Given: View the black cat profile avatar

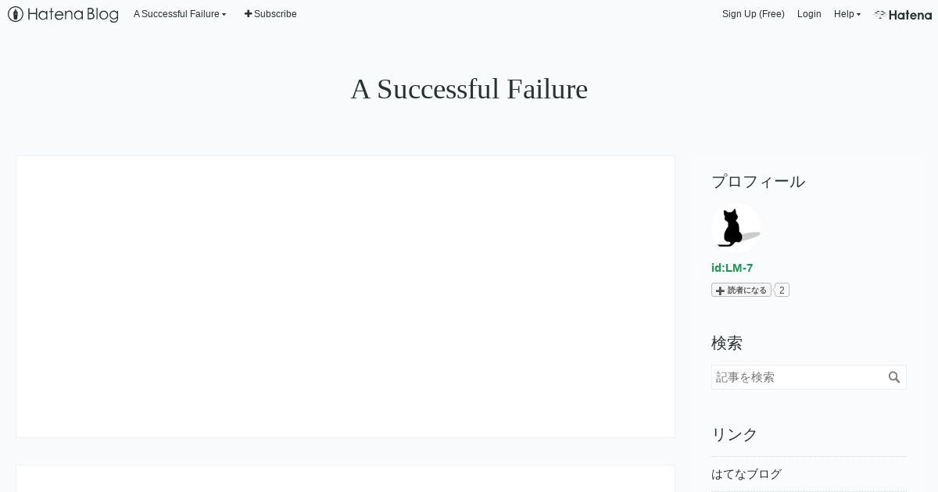Looking at the screenshot, I should (x=736, y=227).
